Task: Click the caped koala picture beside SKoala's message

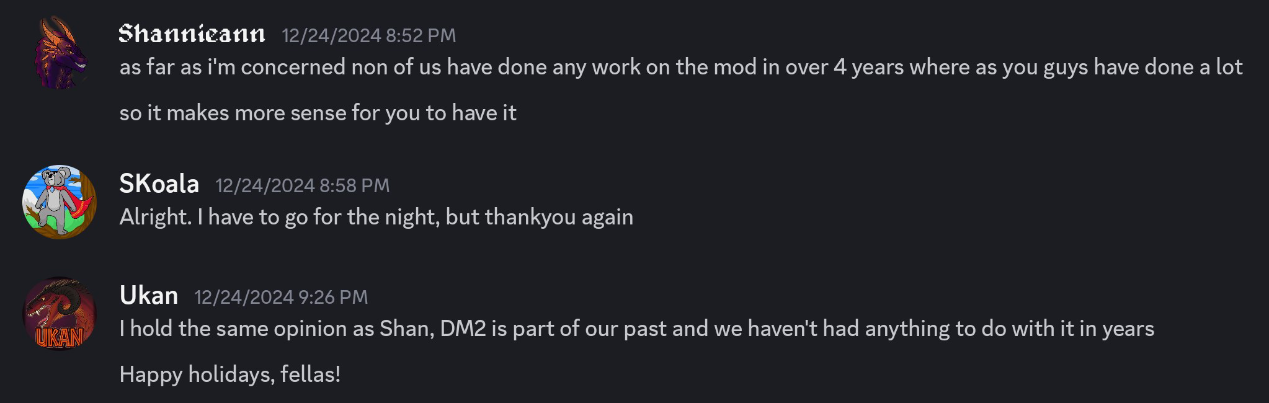Action: (61, 200)
